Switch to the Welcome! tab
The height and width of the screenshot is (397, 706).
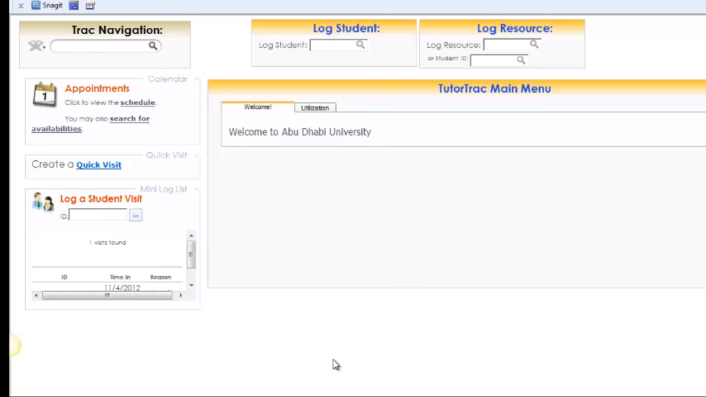[257, 107]
